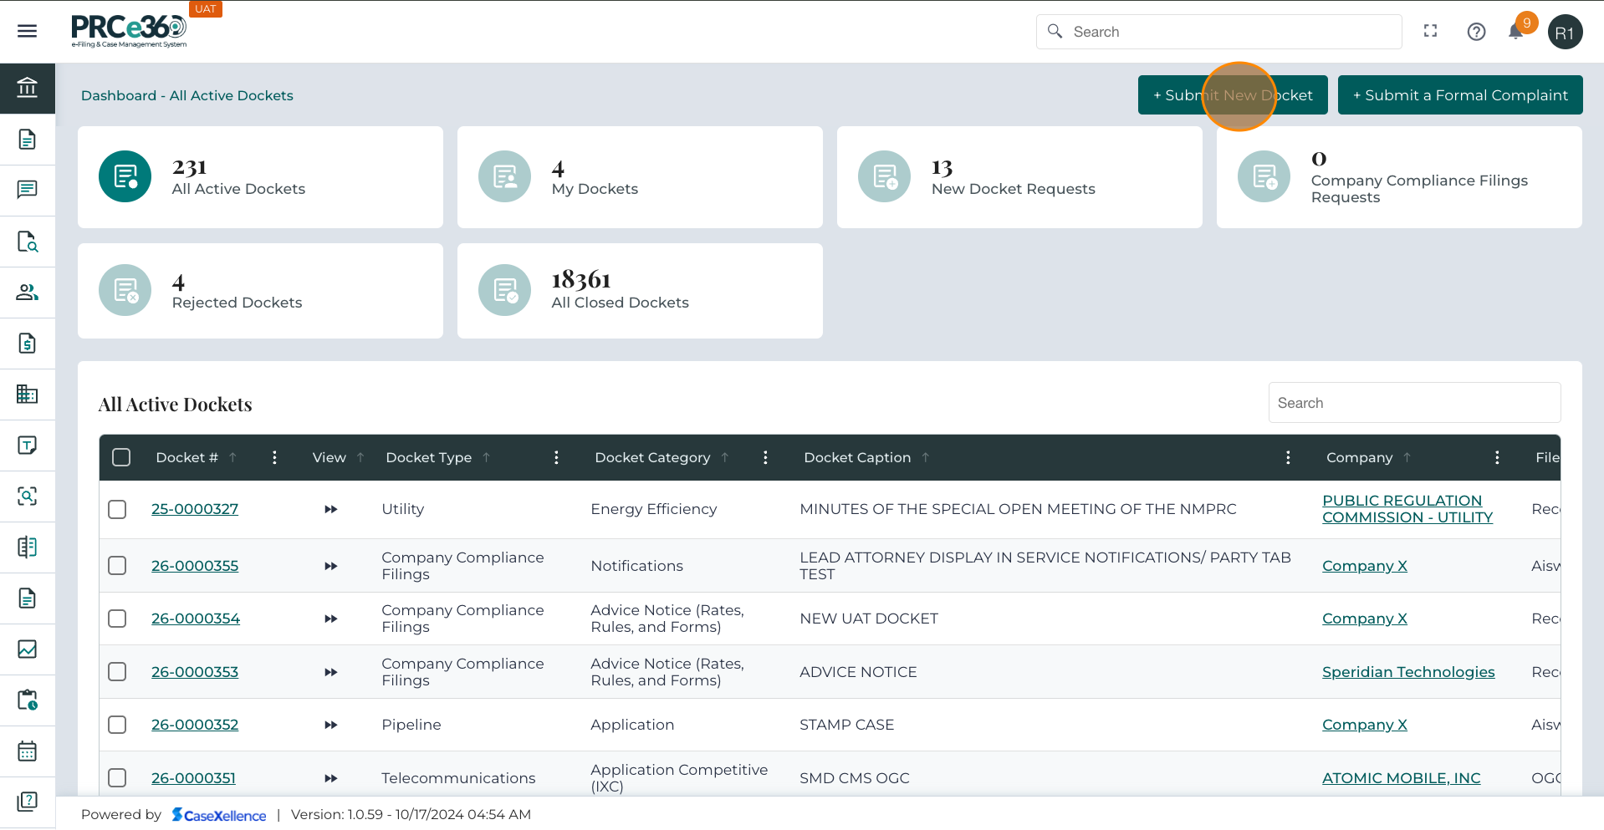
Task: Toggle the select-all header checkbox
Action: tap(121, 457)
